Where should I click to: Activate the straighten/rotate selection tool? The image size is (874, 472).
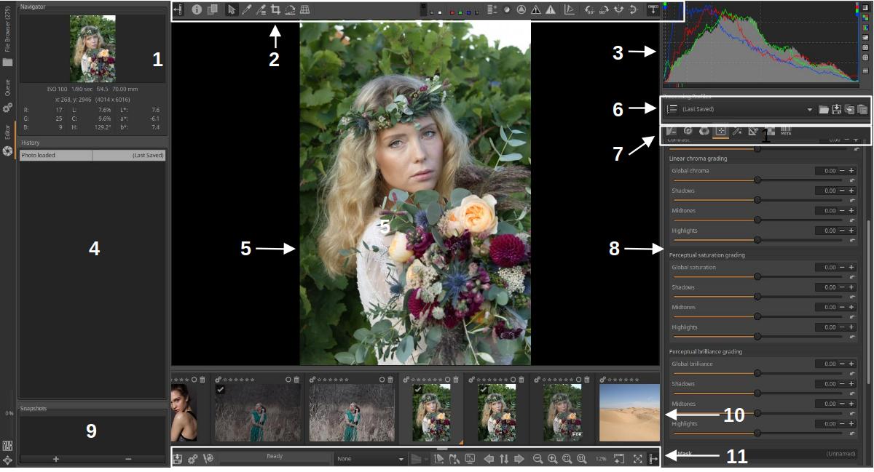(x=290, y=9)
